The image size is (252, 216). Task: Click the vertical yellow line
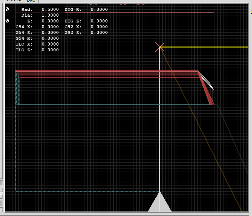pyautogui.click(x=159, y=119)
